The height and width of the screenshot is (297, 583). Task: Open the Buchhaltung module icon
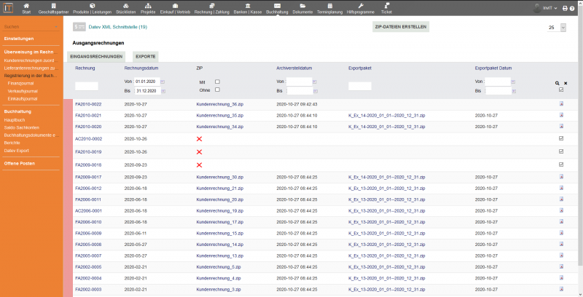[x=277, y=6]
